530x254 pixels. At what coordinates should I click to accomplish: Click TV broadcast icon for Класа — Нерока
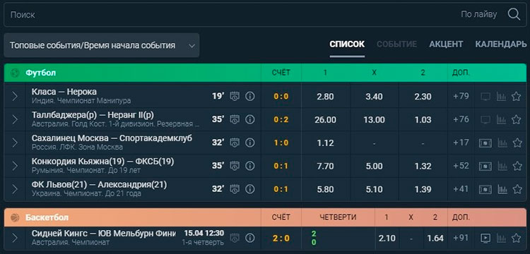(x=485, y=97)
